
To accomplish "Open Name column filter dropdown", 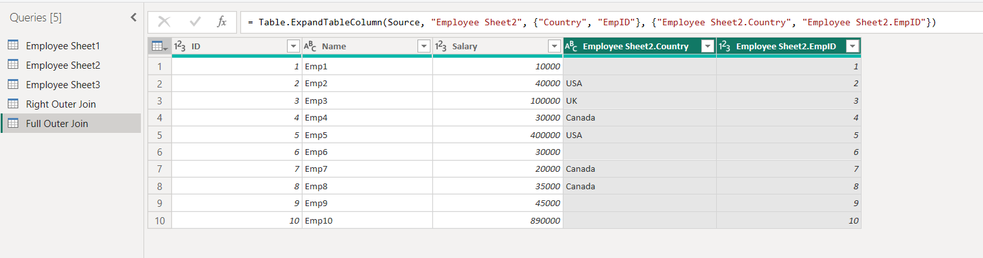I will point(424,46).
